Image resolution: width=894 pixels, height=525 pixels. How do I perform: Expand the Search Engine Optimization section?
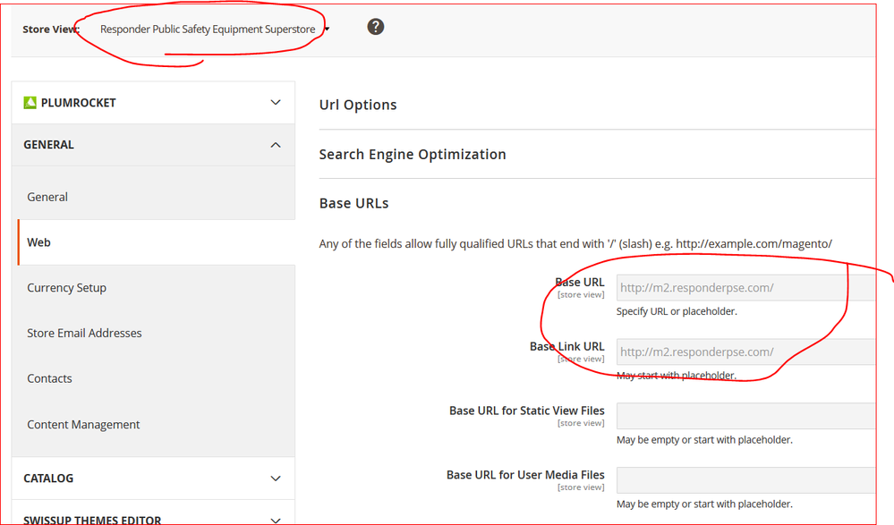click(413, 155)
